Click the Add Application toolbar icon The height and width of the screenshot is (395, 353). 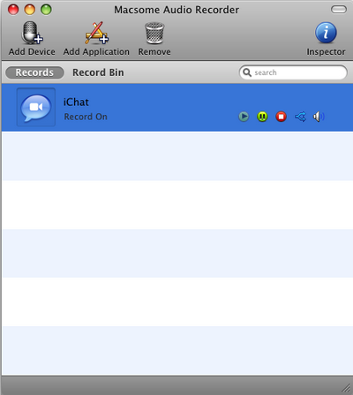click(x=96, y=33)
